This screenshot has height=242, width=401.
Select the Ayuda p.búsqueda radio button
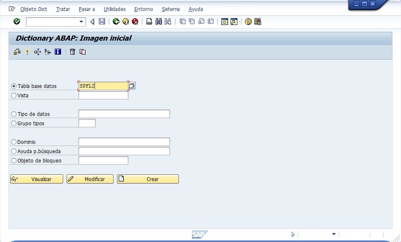(x=14, y=151)
